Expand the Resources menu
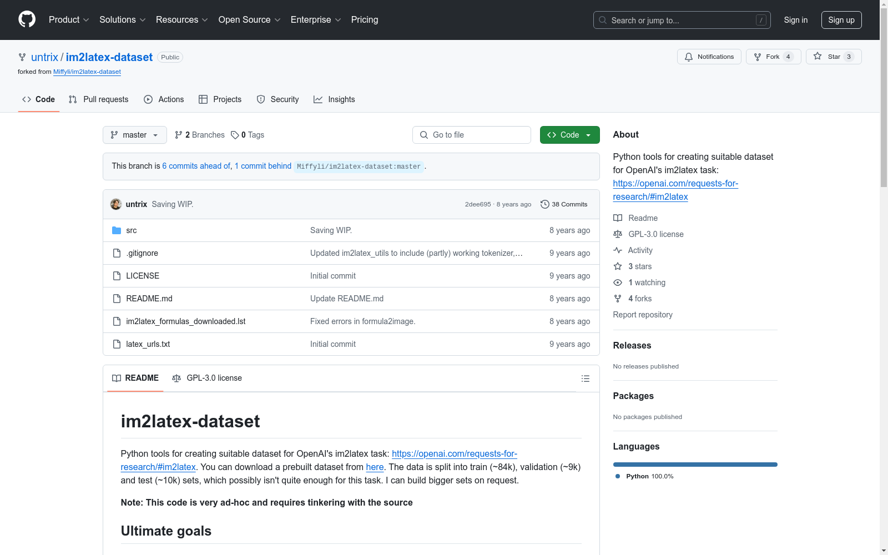The width and height of the screenshot is (888, 555). (x=182, y=20)
